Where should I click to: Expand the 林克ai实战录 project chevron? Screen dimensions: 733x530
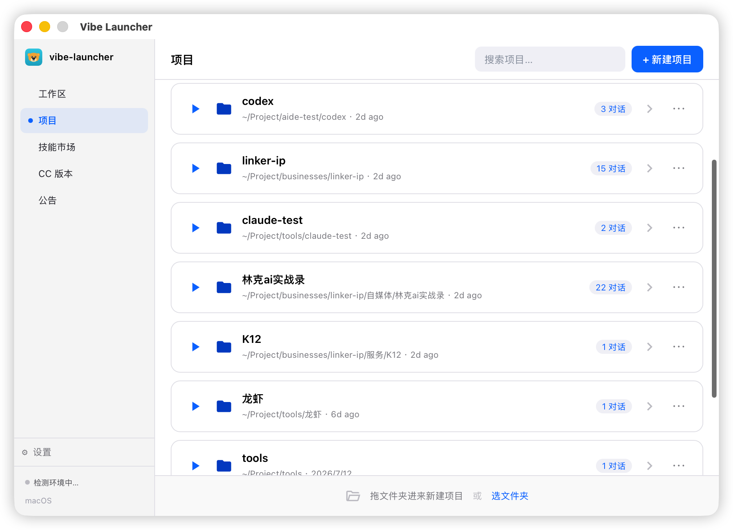[650, 287]
